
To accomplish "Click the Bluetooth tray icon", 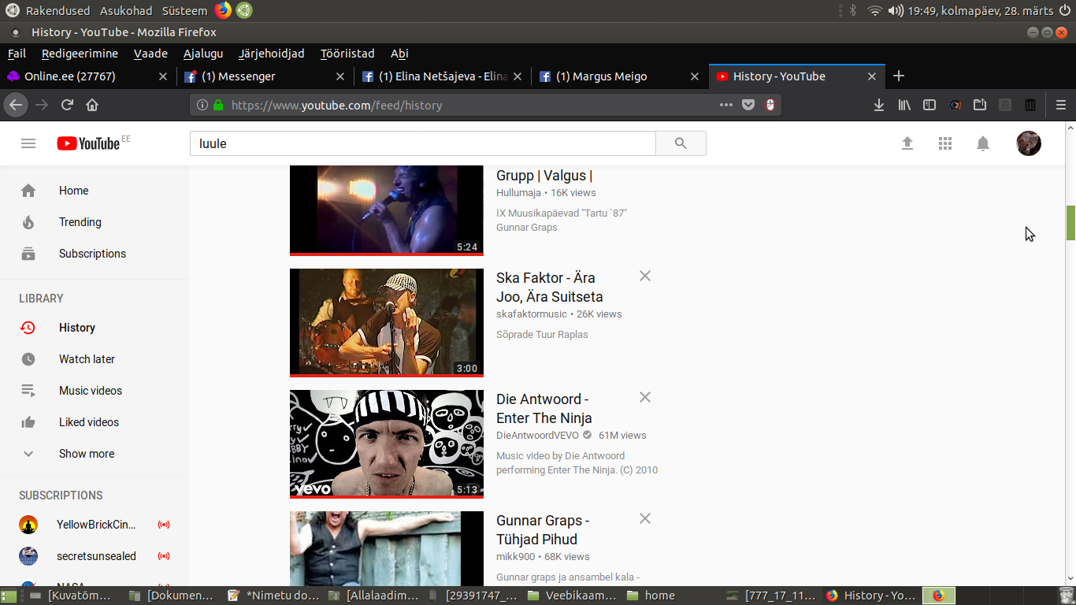I will (853, 11).
